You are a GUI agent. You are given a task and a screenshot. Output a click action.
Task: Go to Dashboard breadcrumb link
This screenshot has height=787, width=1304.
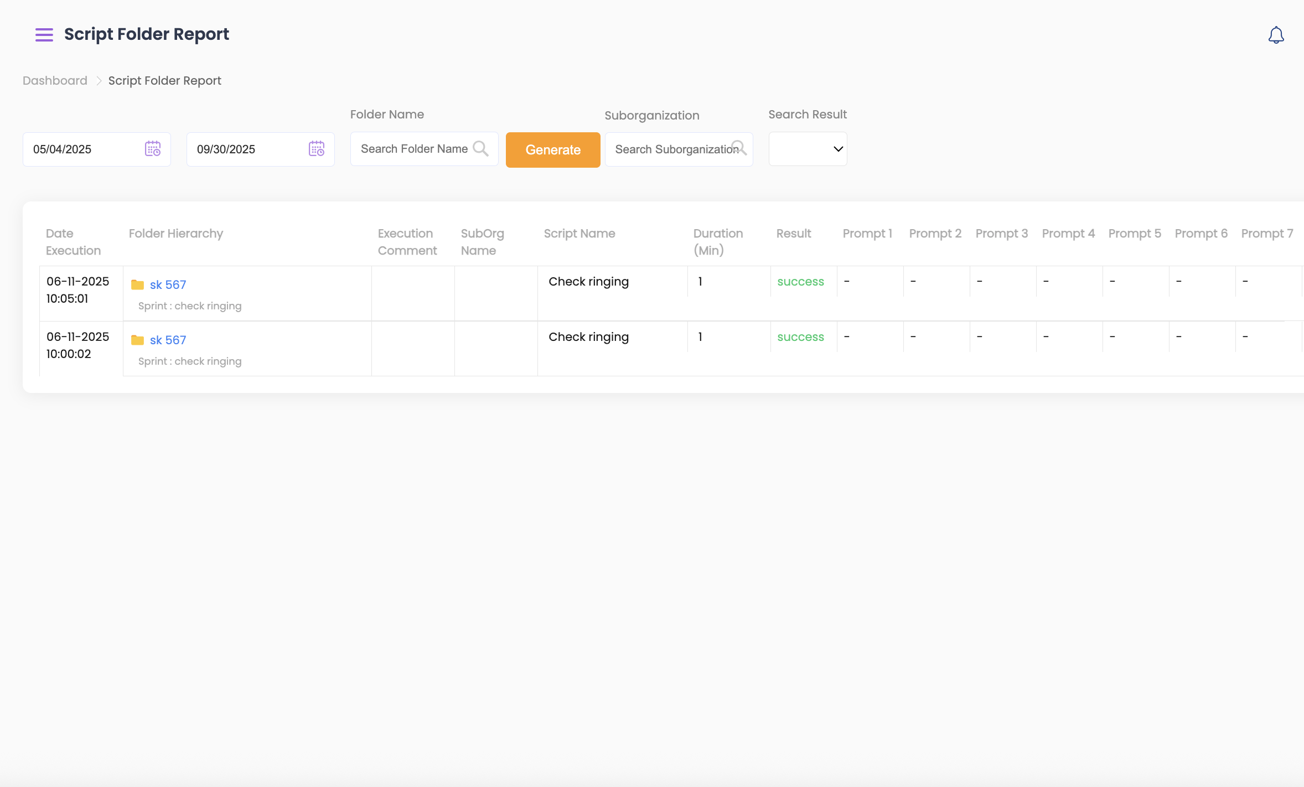coord(55,81)
